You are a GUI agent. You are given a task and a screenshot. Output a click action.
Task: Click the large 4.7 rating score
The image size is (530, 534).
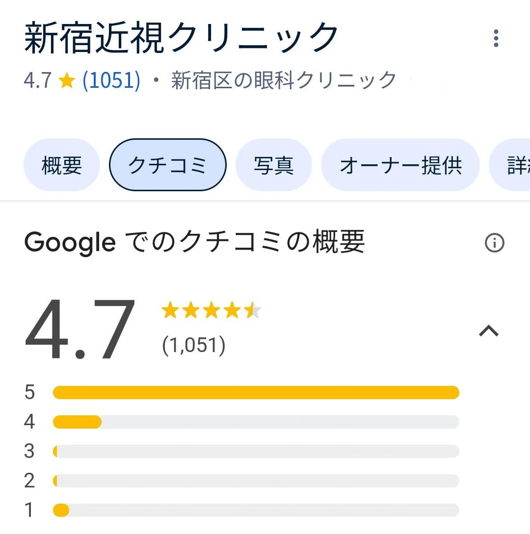pos(80,330)
